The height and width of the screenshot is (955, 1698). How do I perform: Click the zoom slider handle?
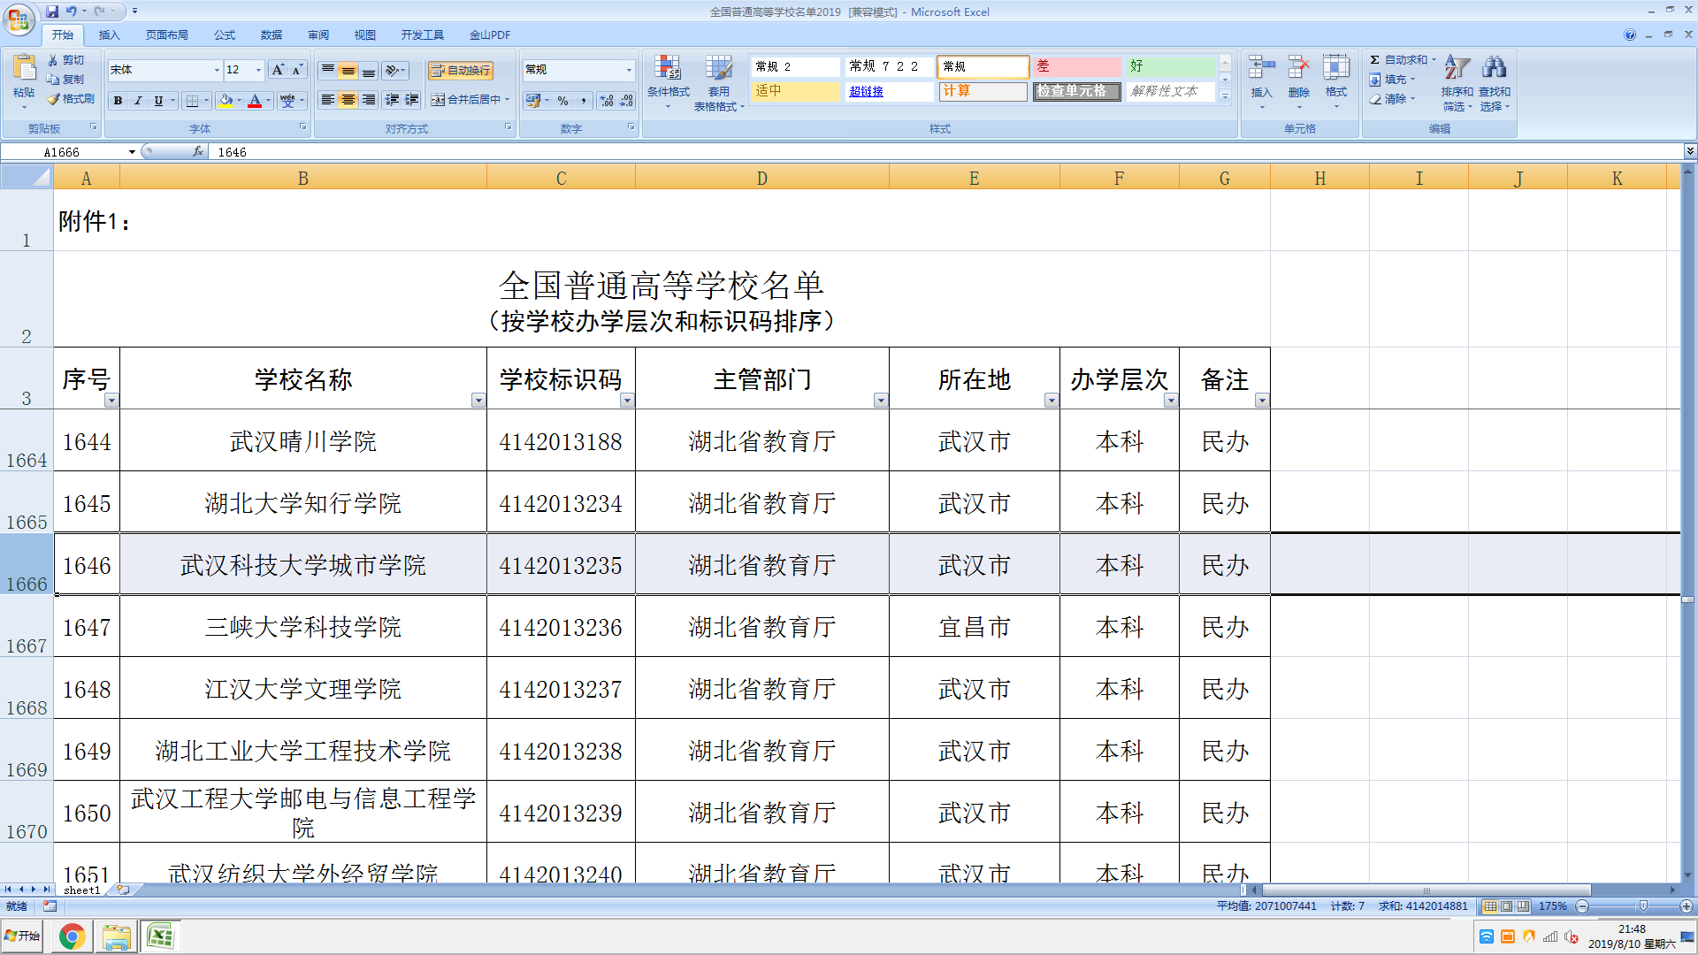tap(1642, 906)
